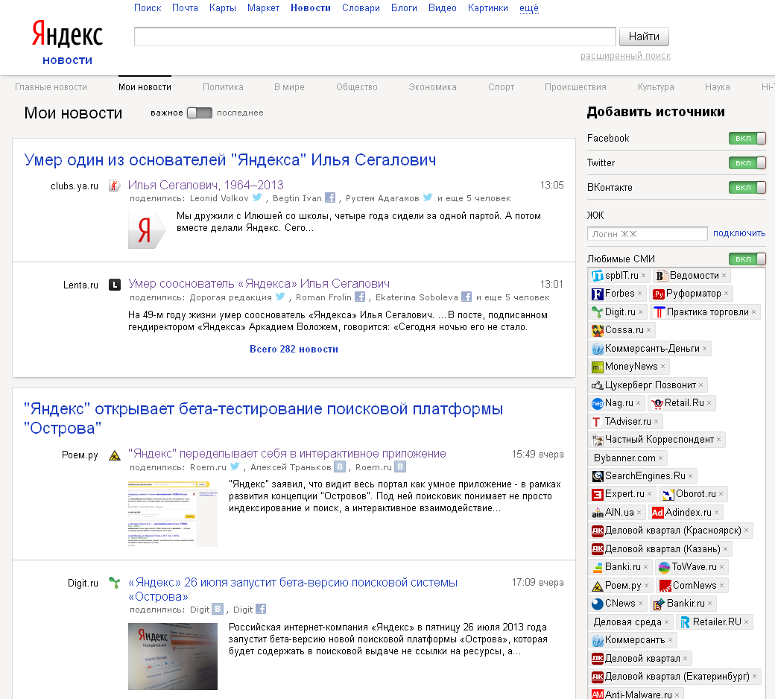Open Всего 282 новости link
This screenshot has height=699, width=775.
tap(294, 349)
